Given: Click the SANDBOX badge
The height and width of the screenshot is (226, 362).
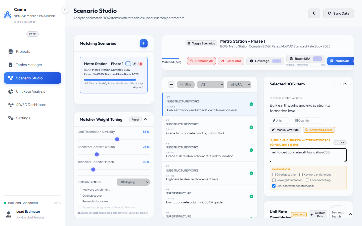Looking at the screenshot, I should (x=299, y=215).
